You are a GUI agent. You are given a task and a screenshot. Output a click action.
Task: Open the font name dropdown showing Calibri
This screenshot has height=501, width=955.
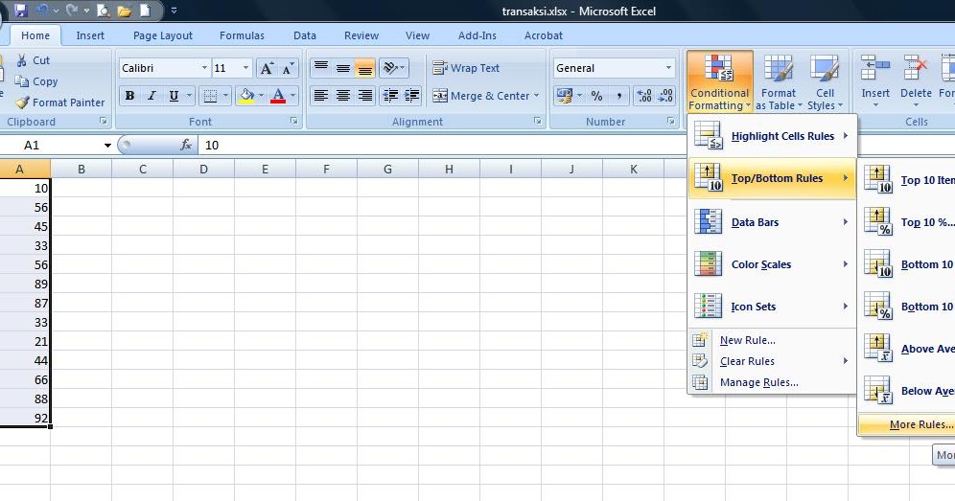click(x=204, y=68)
